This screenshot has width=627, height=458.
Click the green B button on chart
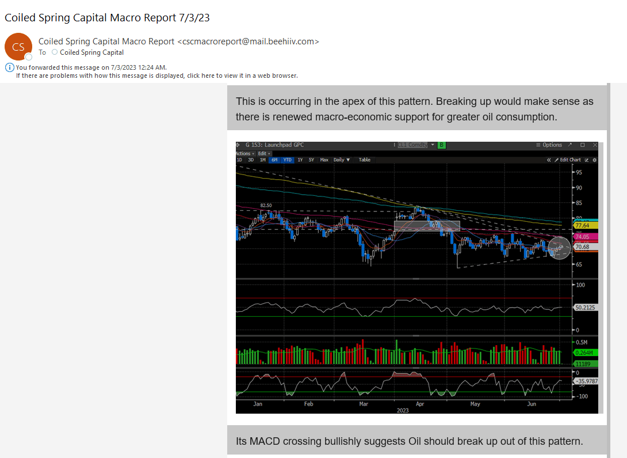click(x=441, y=145)
